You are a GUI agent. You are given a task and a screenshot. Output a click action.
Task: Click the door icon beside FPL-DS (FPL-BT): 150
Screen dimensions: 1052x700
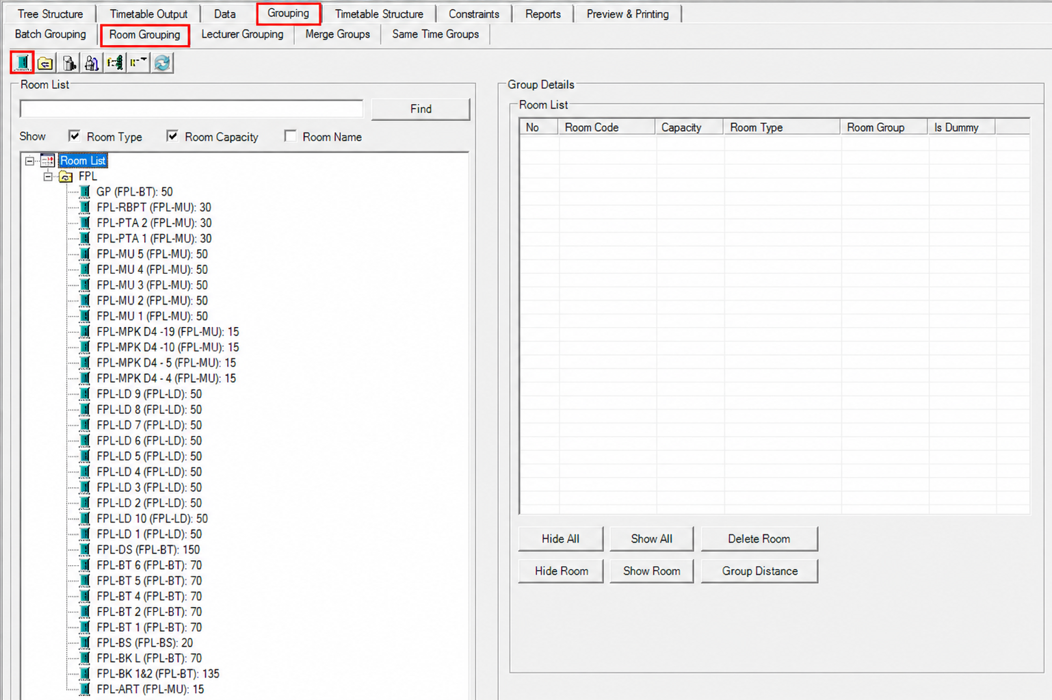85,549
